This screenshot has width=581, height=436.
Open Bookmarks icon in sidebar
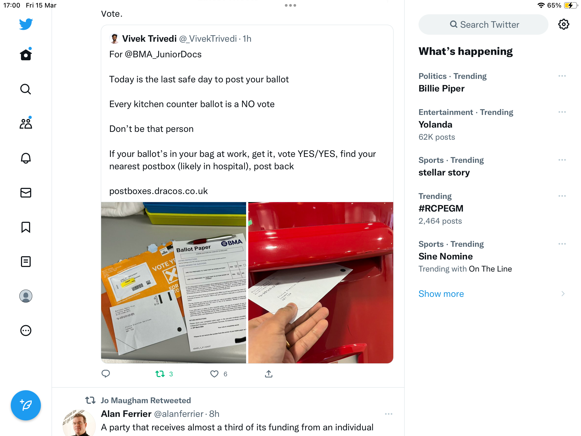tap(26, 227)
